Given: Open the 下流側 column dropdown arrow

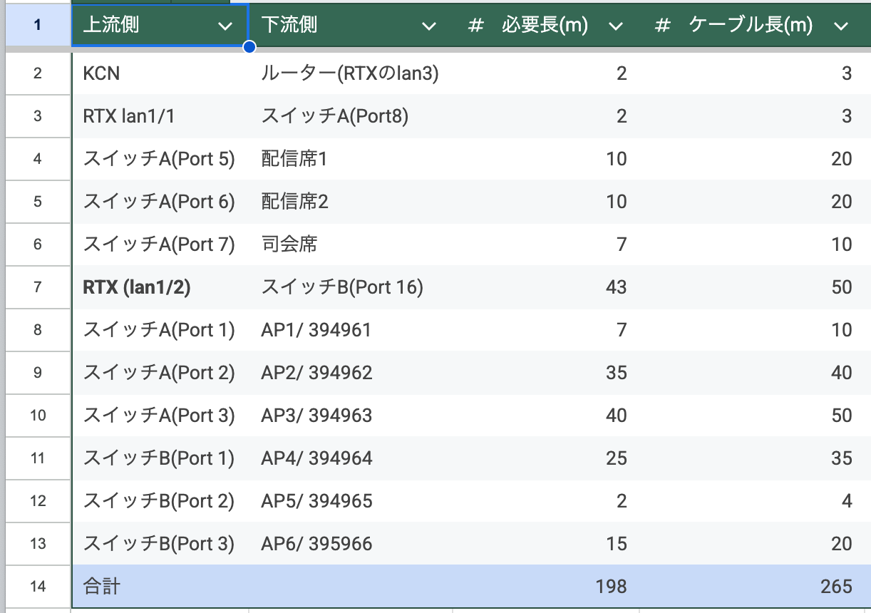Looking at the screenshot, I should (428, 26).
